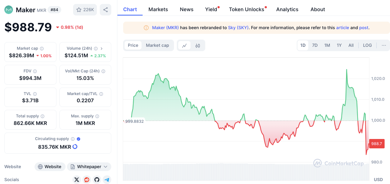Click the $124.51M volume value
The image size is (390, 184).
76,56
